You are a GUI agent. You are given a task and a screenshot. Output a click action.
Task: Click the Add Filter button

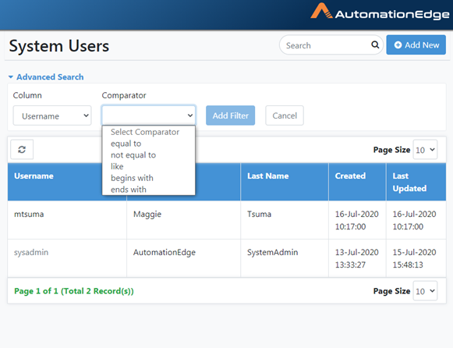tap(230, 115)
